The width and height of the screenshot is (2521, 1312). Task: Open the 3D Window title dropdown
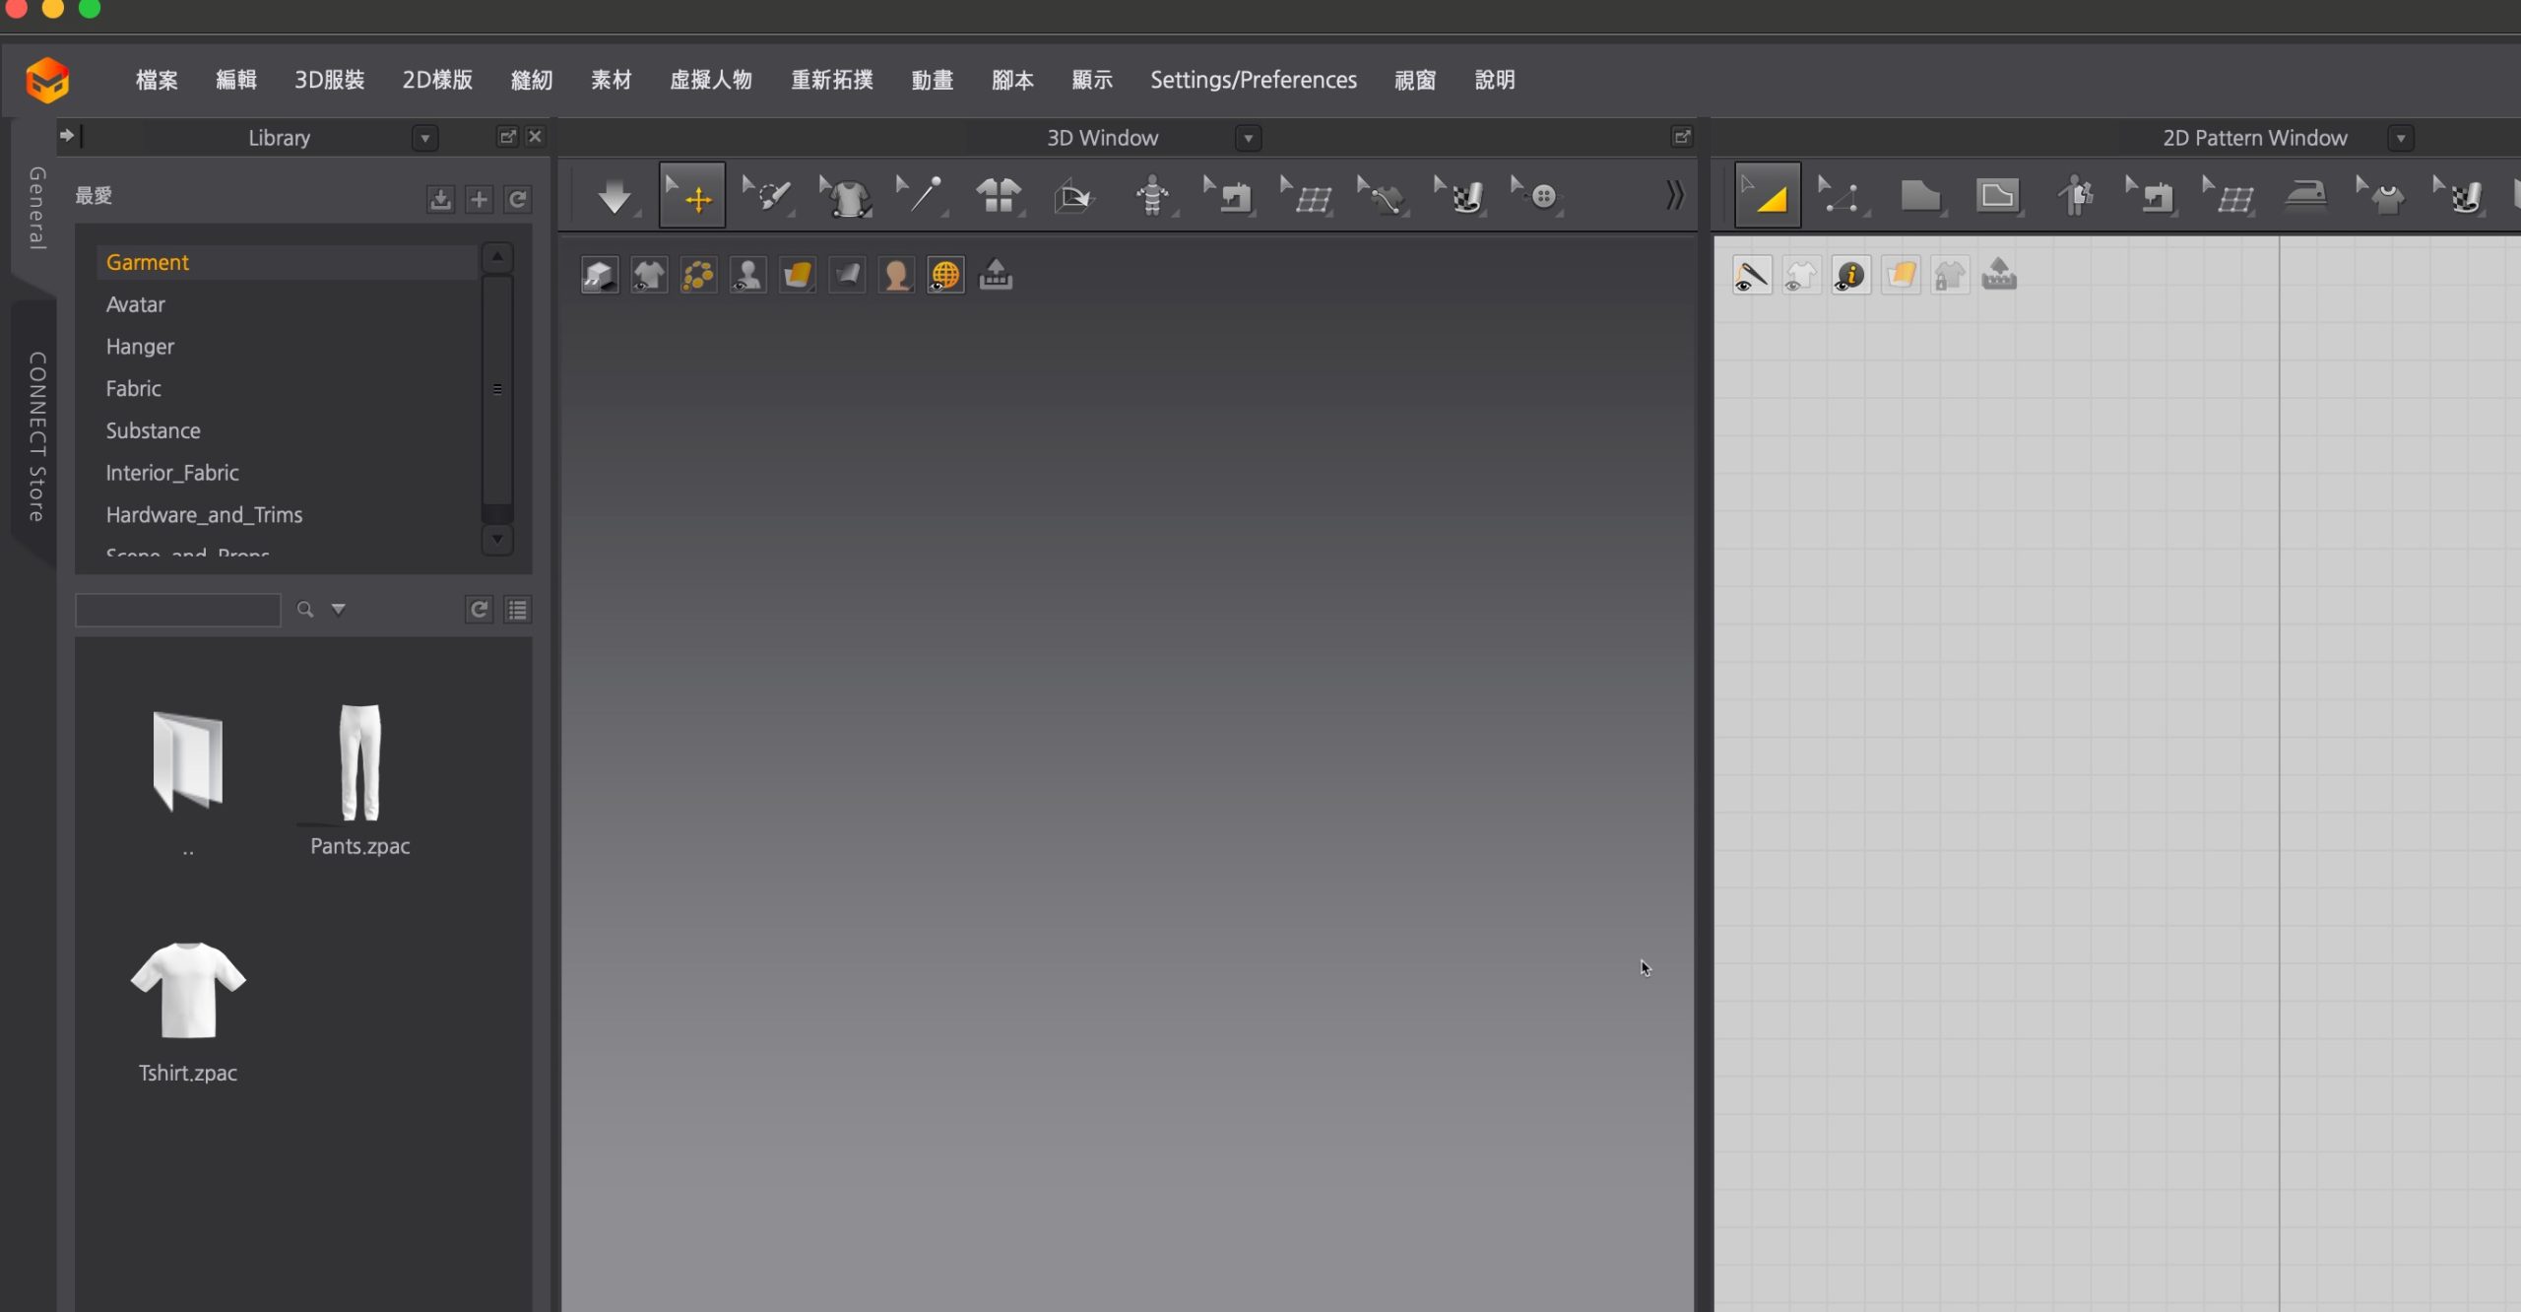(1248, 138)
